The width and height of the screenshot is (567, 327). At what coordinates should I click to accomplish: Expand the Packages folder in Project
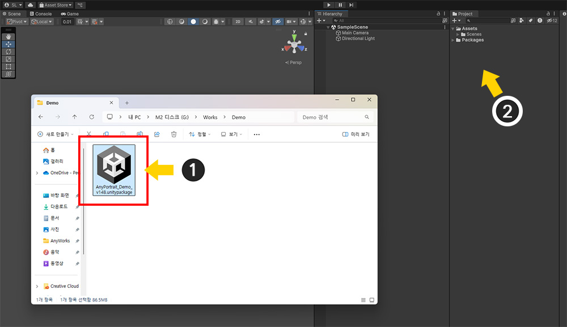(453, 40)
